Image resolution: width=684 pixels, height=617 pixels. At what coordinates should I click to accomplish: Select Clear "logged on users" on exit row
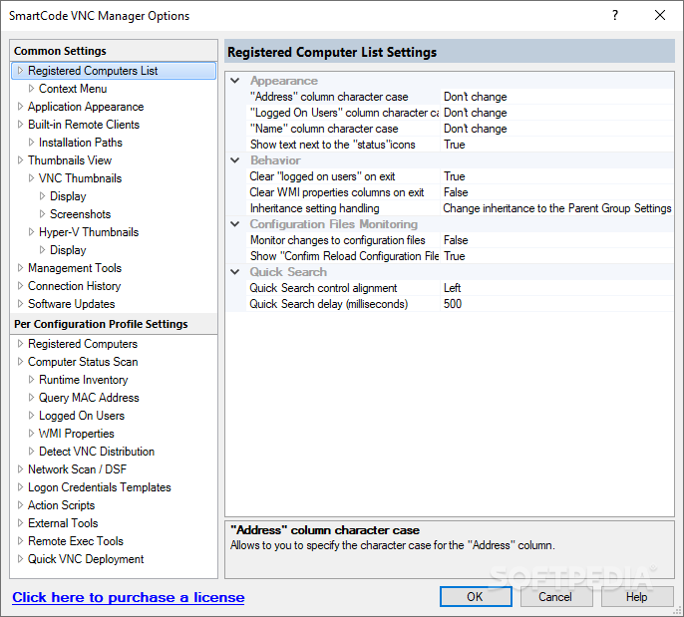click(x=322, y=176)
